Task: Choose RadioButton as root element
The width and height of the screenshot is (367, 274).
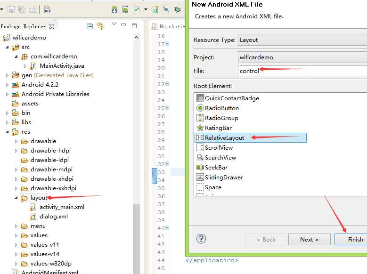Action: point(221,108)
